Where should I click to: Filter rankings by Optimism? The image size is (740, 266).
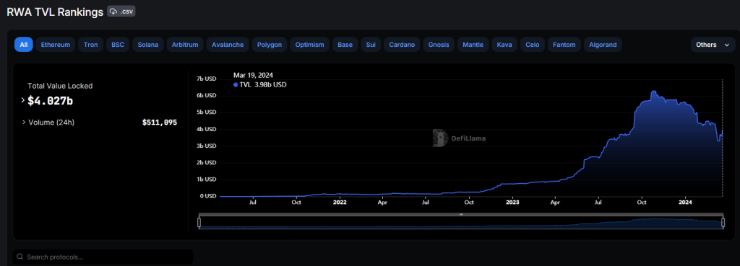(309, 45)
